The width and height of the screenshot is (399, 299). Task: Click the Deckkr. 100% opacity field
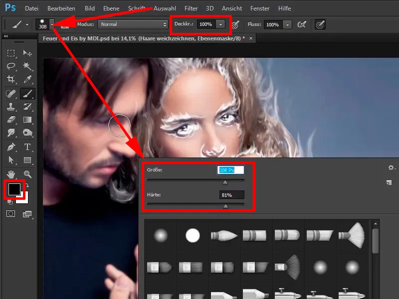click(206, 24)
